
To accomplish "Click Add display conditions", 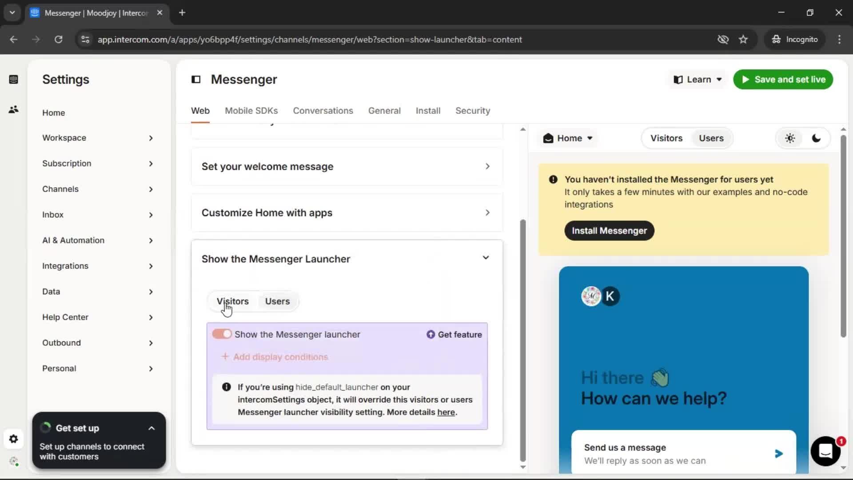I will pos(275,357).
